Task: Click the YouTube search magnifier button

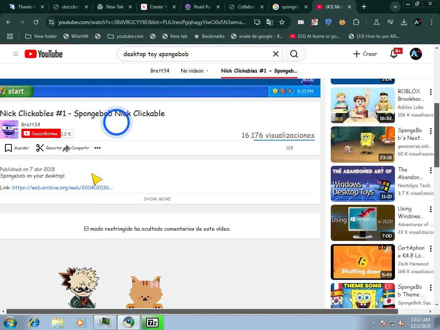Action: click(x=294, y=54)
